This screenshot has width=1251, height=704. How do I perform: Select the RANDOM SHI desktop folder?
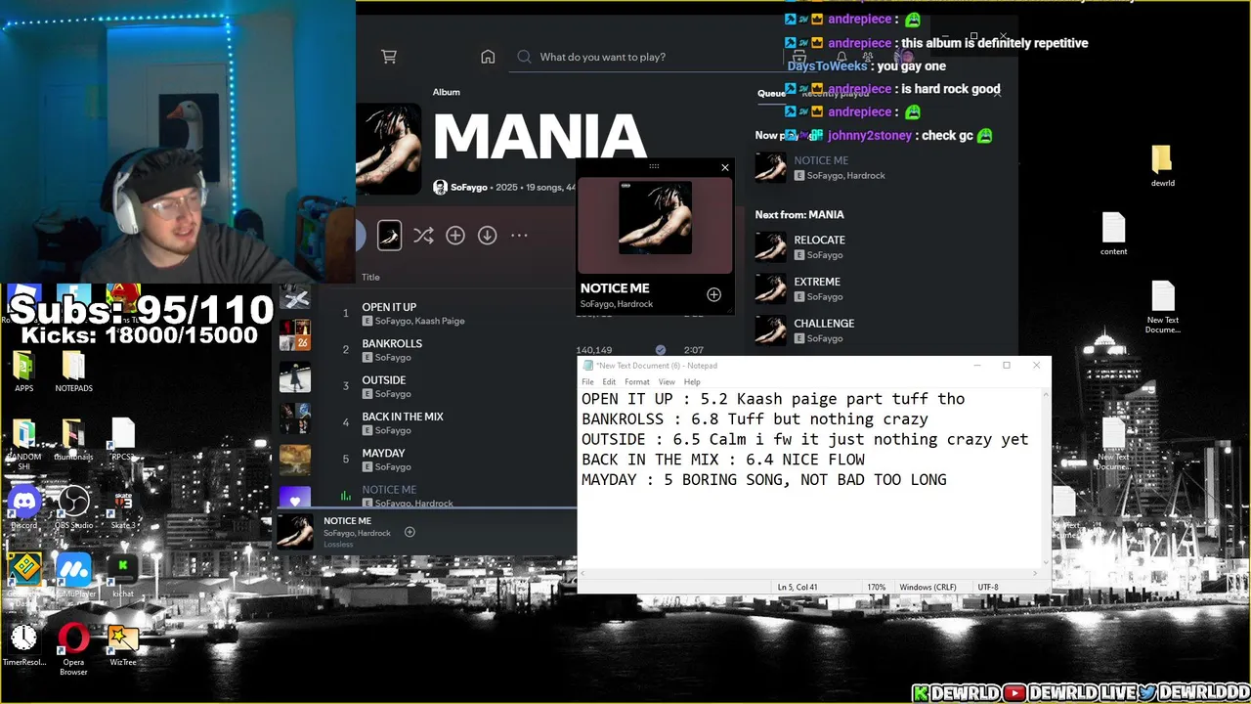(x=24, y=445)
